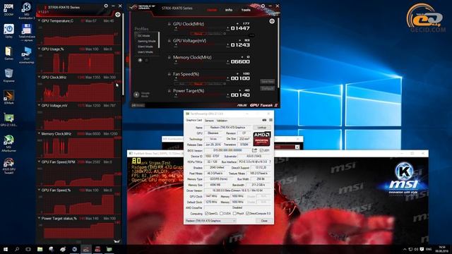Click the round move icon in monitor panel
The image size is (452, 254).
click(118, 14)
